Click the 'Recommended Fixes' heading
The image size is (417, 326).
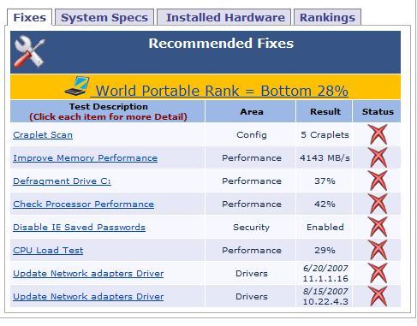tap(221, 44)
